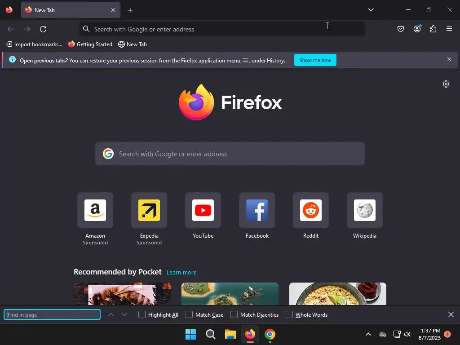The height and width of the screenshot is (345, 460).
Task: Open the Extensions puzzle icon
Action: point(433,29)
